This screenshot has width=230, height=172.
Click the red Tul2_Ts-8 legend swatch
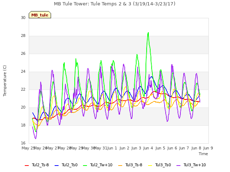pos(27,165)
